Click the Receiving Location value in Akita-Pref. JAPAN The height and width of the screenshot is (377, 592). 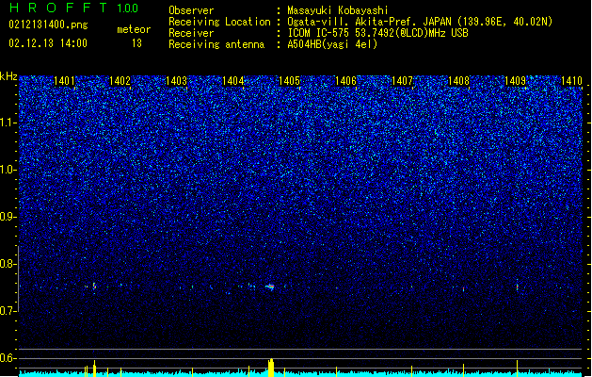pyautogui.click(x=420, y=22)
